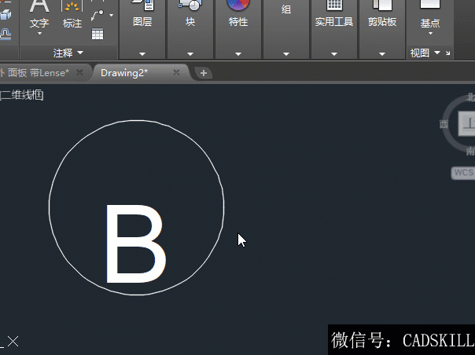Insert a table with the grid icon

click(98, 34)
